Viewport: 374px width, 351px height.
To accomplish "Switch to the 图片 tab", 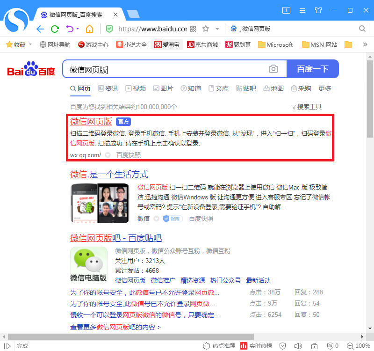I will coord(163,88).
